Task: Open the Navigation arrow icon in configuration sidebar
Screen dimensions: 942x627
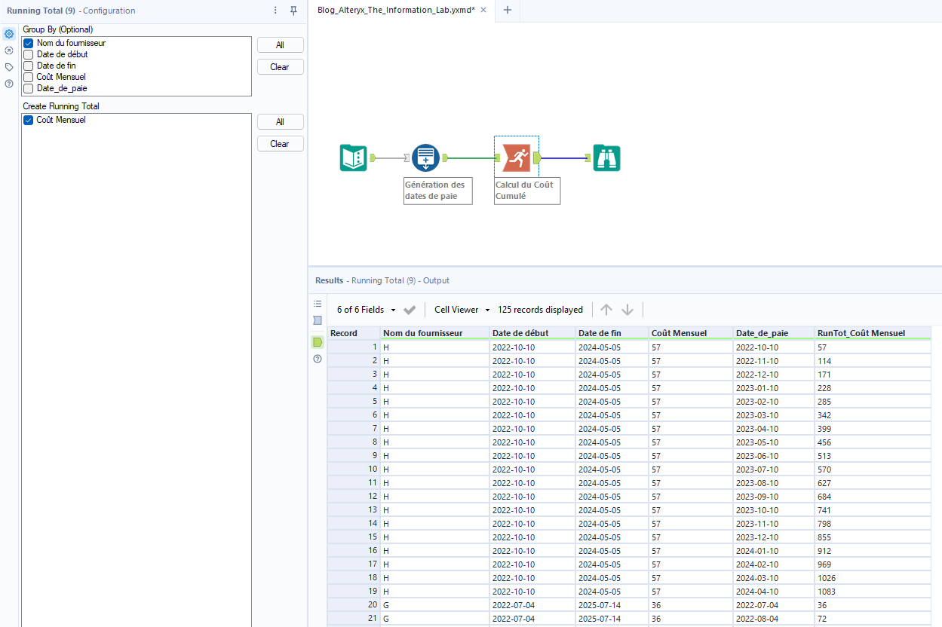Action: [9, 50]
